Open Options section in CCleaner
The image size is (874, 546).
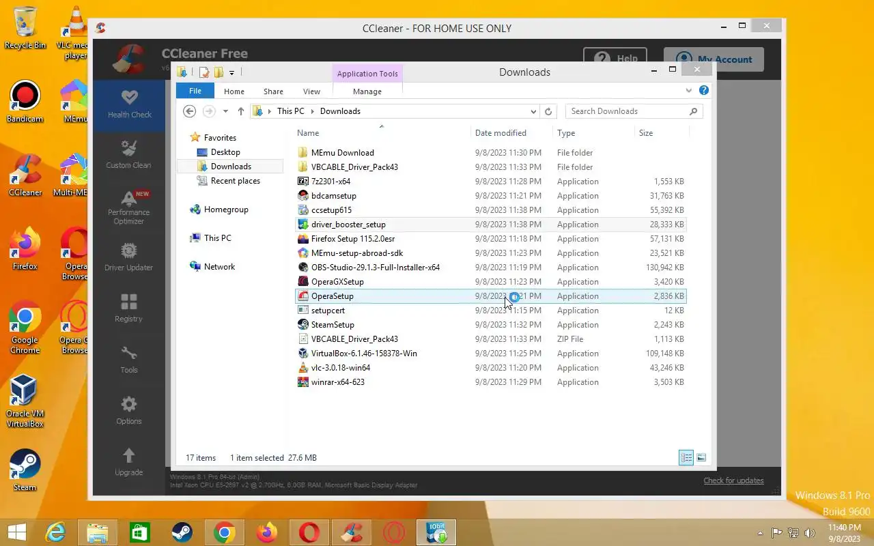click(x=129, y=412)
